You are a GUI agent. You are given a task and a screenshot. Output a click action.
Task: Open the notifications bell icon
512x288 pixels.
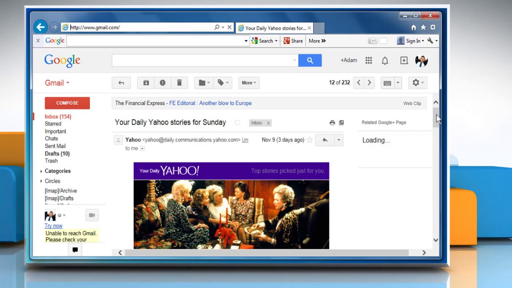click(x=385, y=60)
